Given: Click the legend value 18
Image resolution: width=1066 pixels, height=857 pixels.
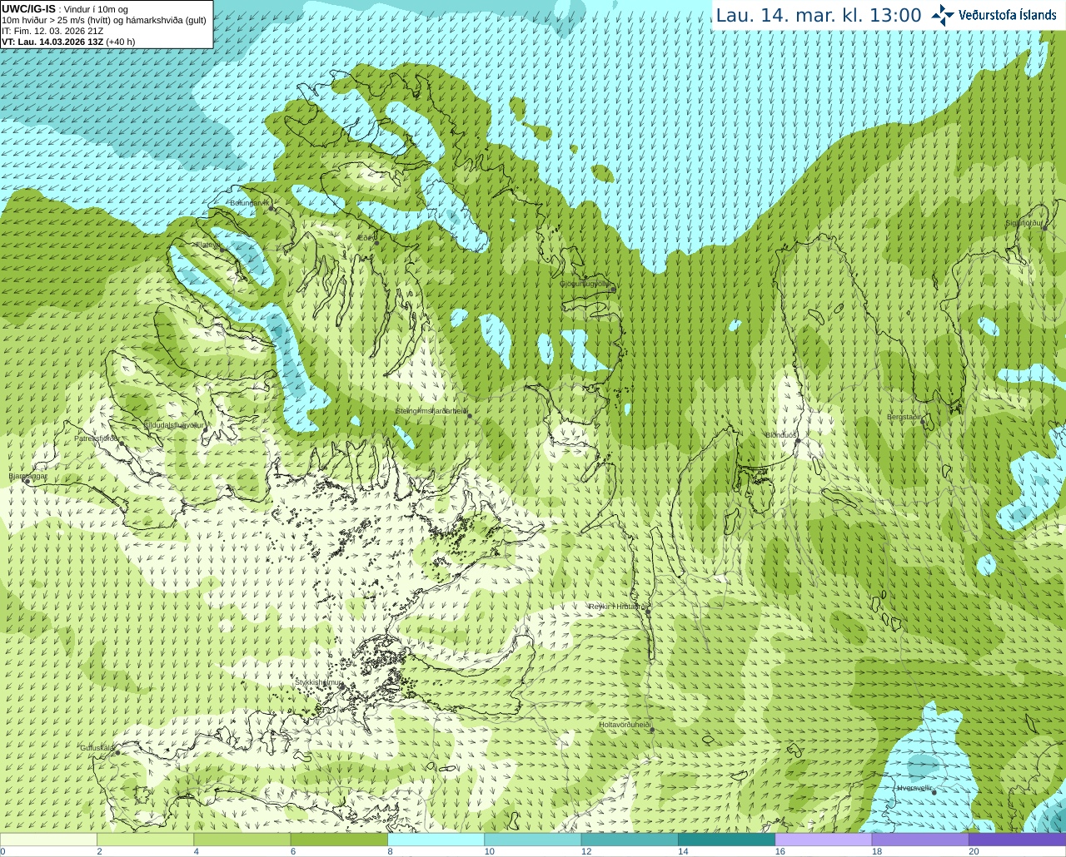Looking at the screenshot, I should coord(877,851).
